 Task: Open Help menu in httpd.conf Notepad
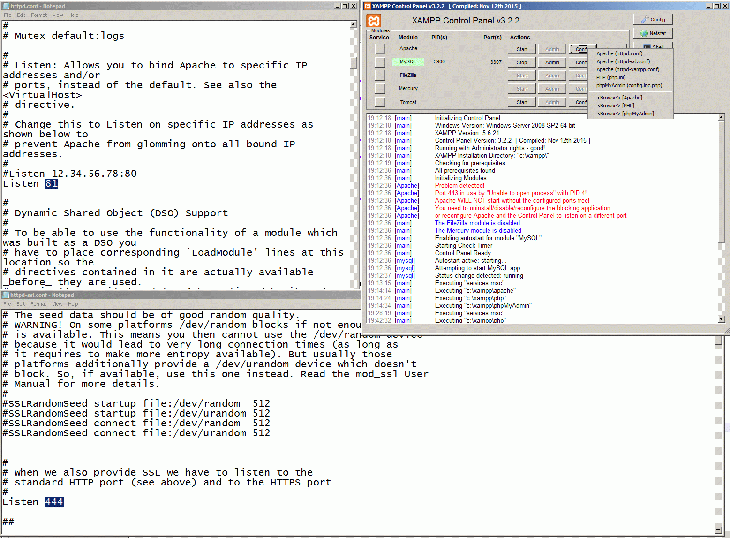coord(74,15)
